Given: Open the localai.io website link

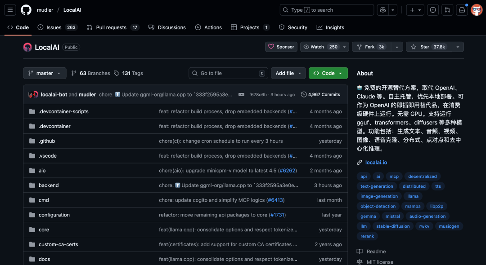Looking at the screenshot, I should click(x=376, y=163).
